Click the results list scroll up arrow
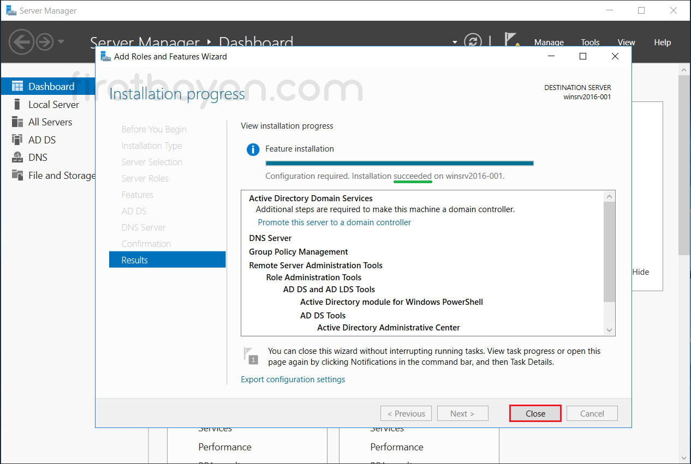Image resolution: width=691 pixels, height=464 pixels. [610, 196]
